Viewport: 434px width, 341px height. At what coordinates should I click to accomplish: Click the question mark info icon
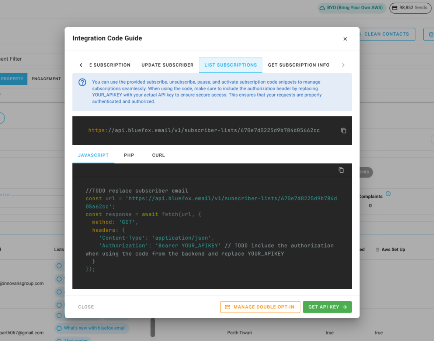pyautogui.click(x=82, y=82)
